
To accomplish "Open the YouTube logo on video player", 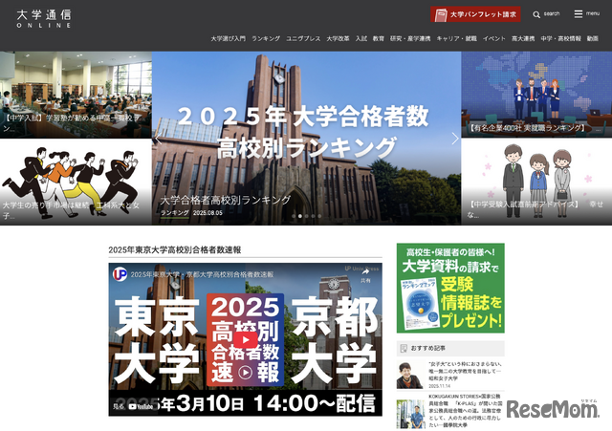I will (141, 406).
